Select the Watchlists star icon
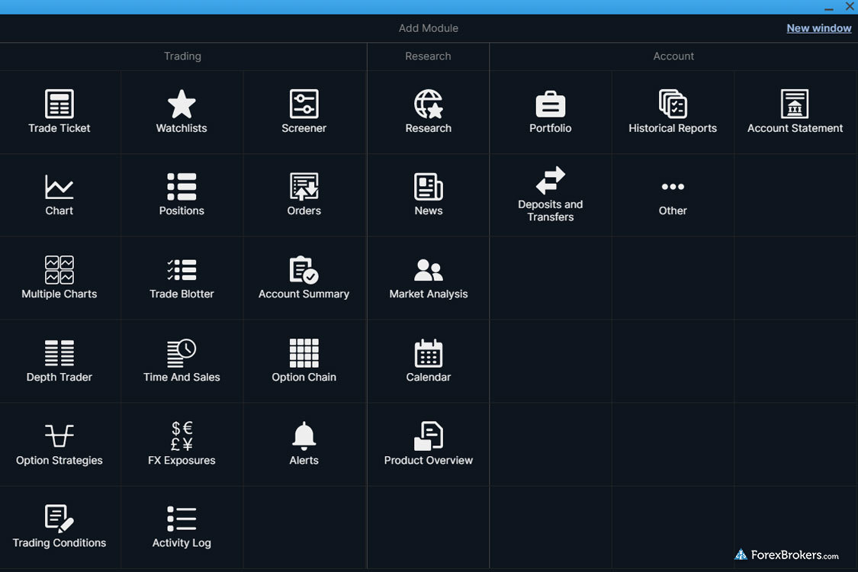Screen dimensions: 858x572 point(182,104)
